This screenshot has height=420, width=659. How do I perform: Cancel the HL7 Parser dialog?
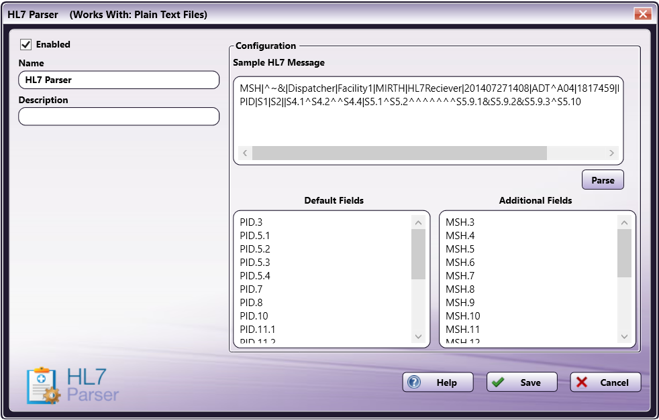(x=605, y=382)
